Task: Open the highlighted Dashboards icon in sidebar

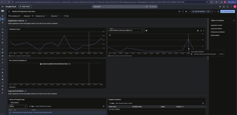Action: point(2,19)
